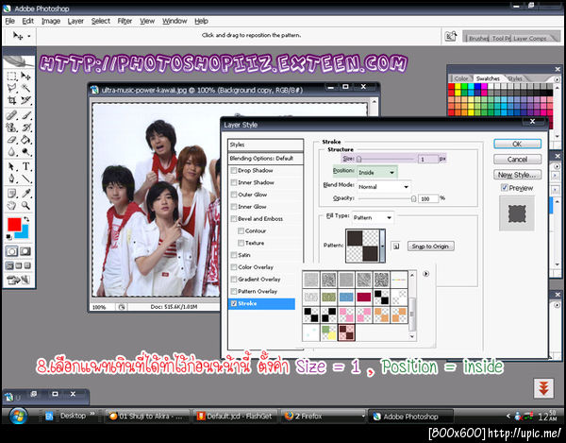Select Blending Options: Default entry
Viewport: 566px width, 443px height.
coord(265,159)
